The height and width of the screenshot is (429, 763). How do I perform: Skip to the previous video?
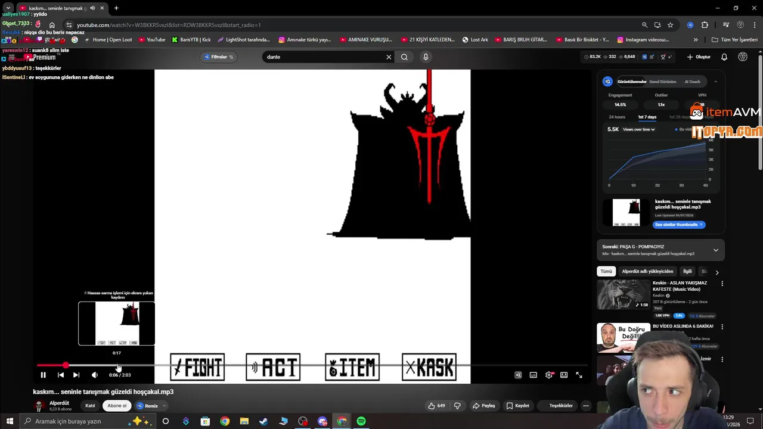coord(60,375)
